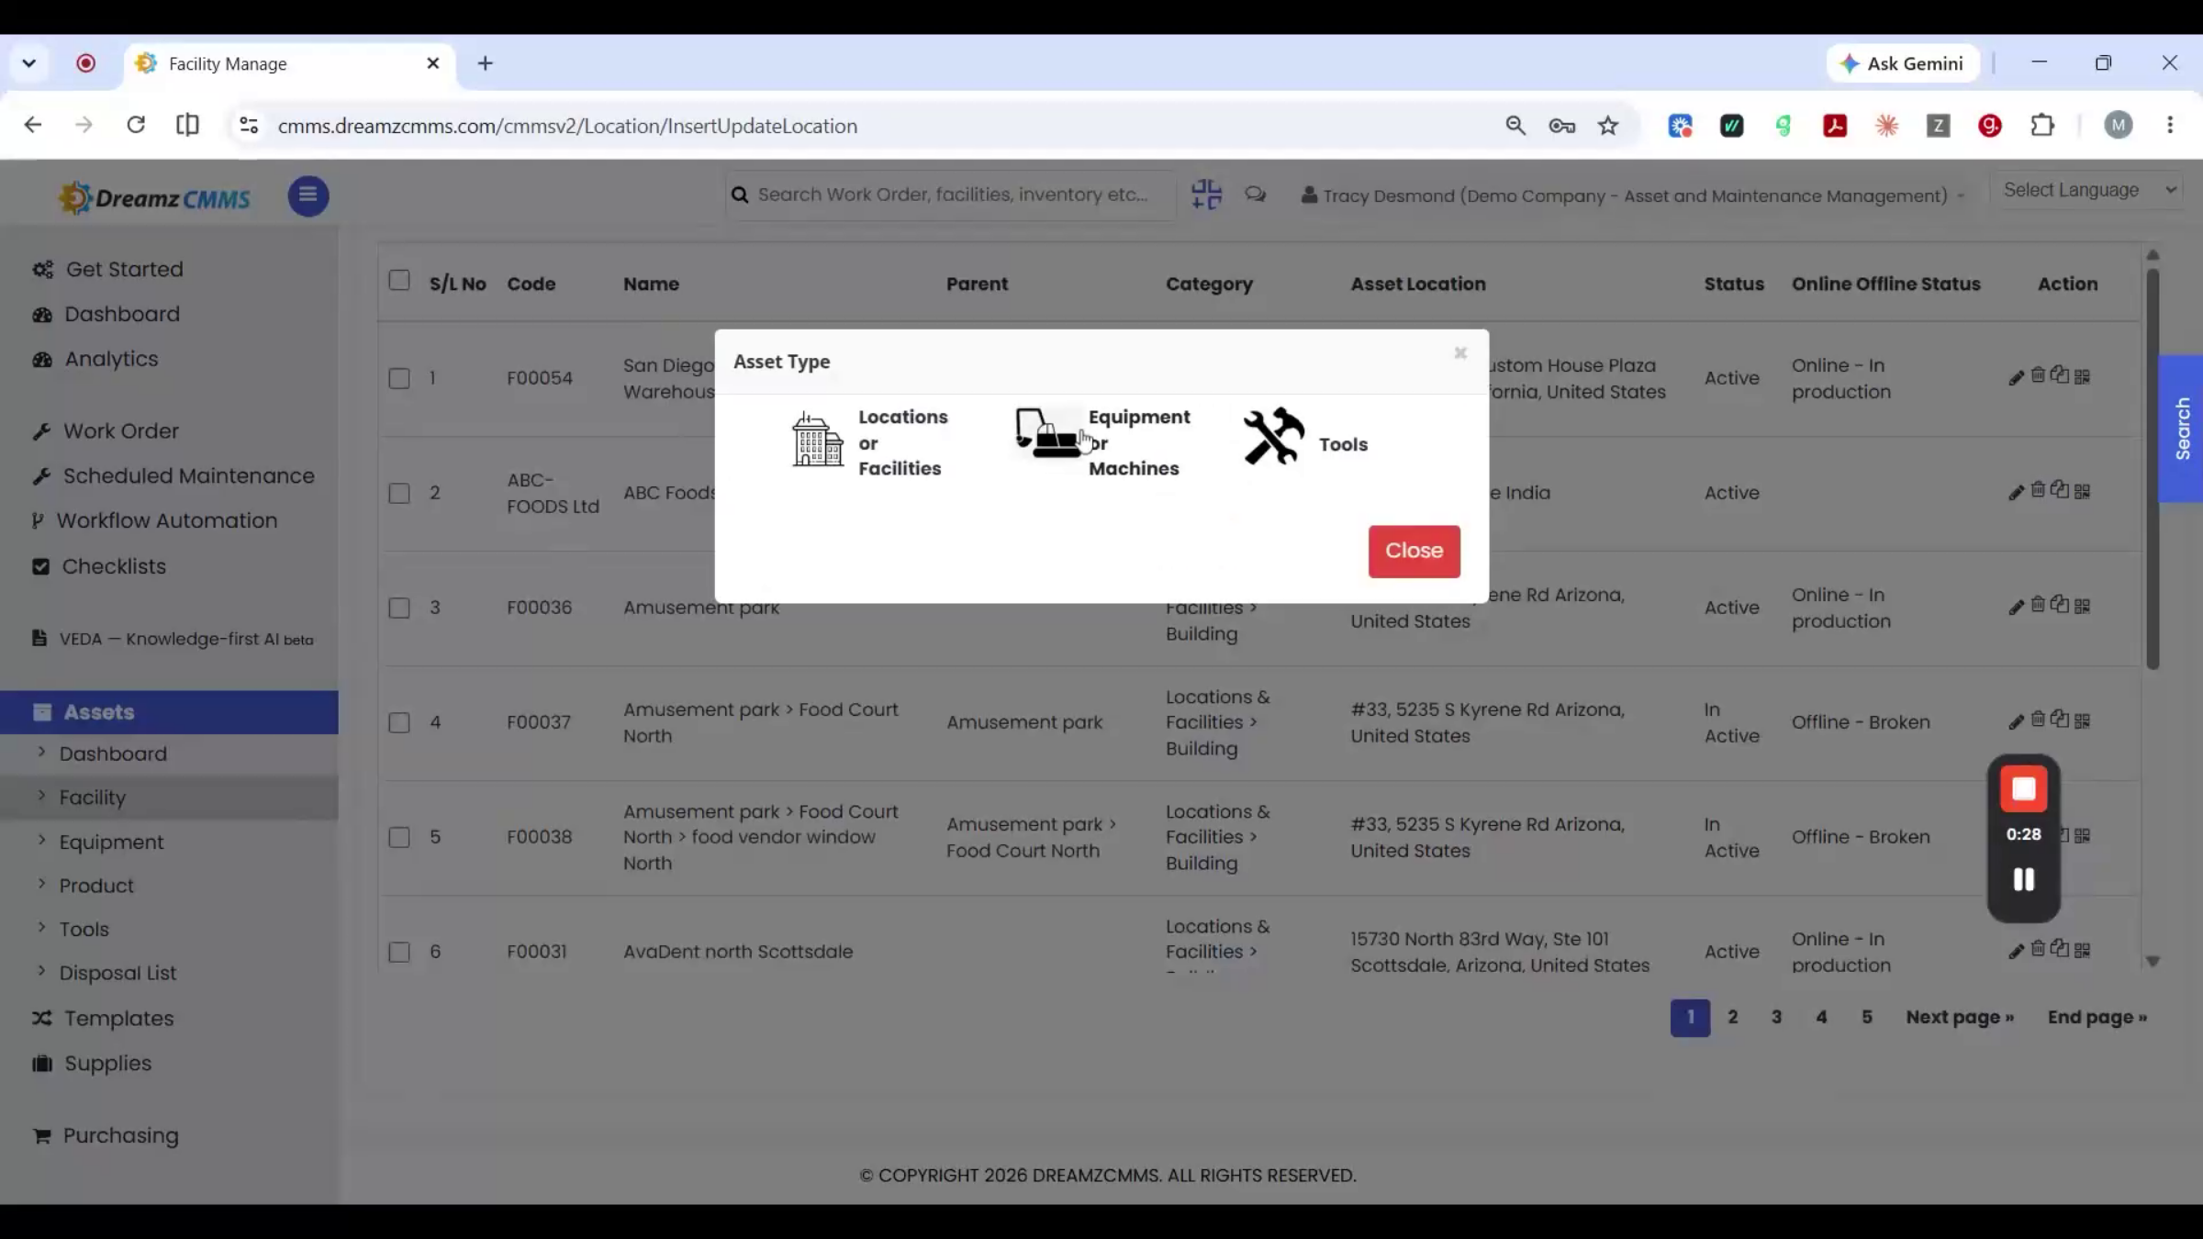Choose the Equipment or Machines excavator icon
The image size is (2203, 1239).
point(1047,433)
